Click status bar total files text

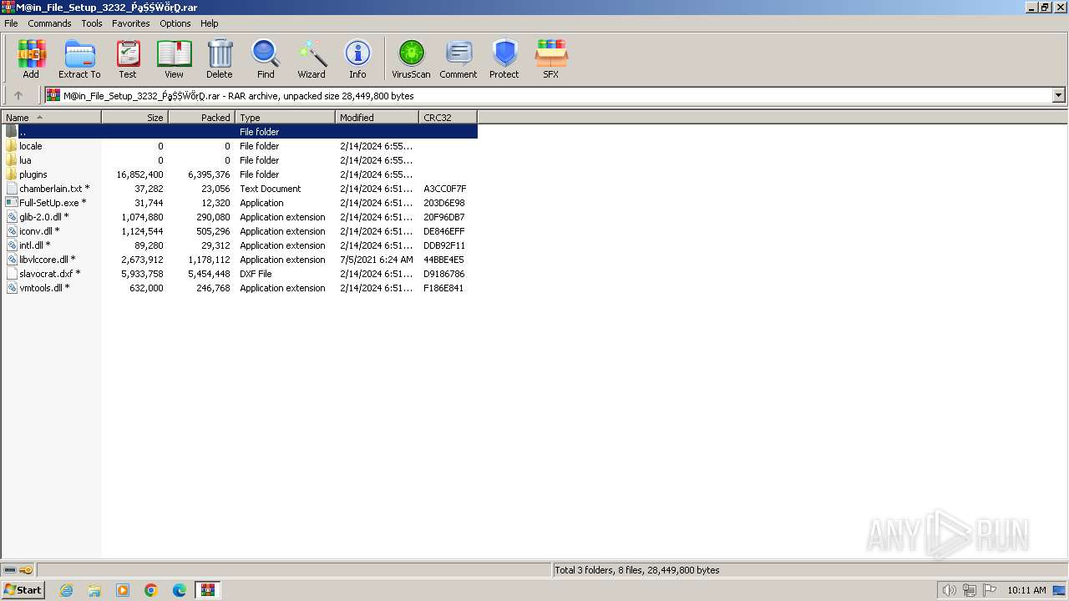click(637, 570)
